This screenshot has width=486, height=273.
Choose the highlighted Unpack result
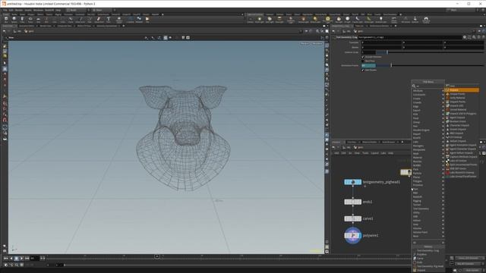[x=462, y=90]
